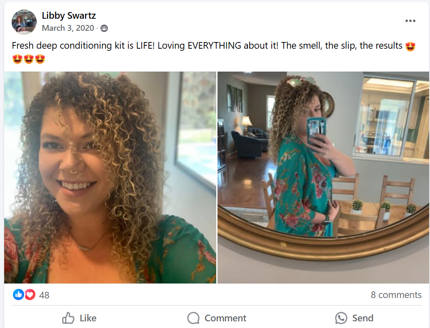Viewport: 430px width, 328px height.
Task: Toggle Like using the thumbs-up outline icon
Action: click(x=68, y=318)
